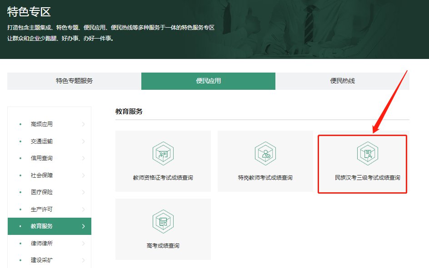
Task: Switch to the 特色专题服务 tab
Action: [x=74, y=81]
